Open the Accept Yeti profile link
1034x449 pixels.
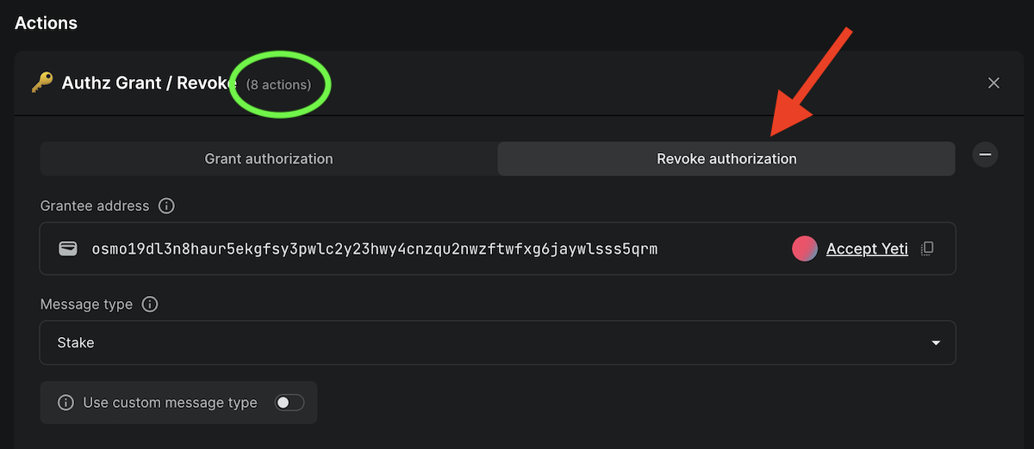click(866, 249)
